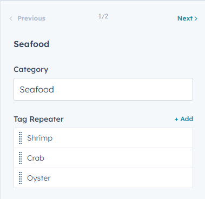
Task: Open the Shrimp tag row
Action: (103, 138)
